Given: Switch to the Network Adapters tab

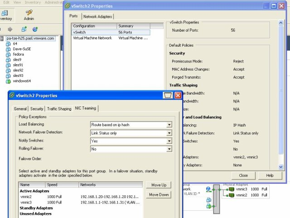Looking at the screenshot, I should 98,17.
